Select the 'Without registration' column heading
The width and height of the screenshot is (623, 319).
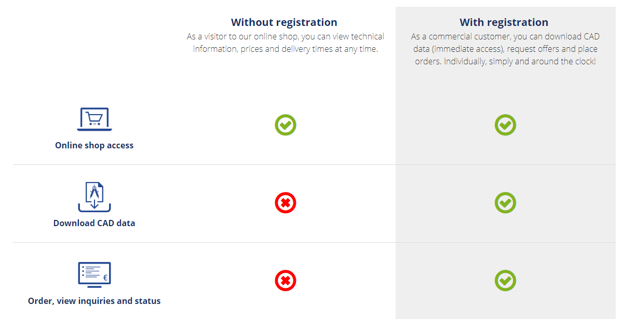(x=284, y=22)
